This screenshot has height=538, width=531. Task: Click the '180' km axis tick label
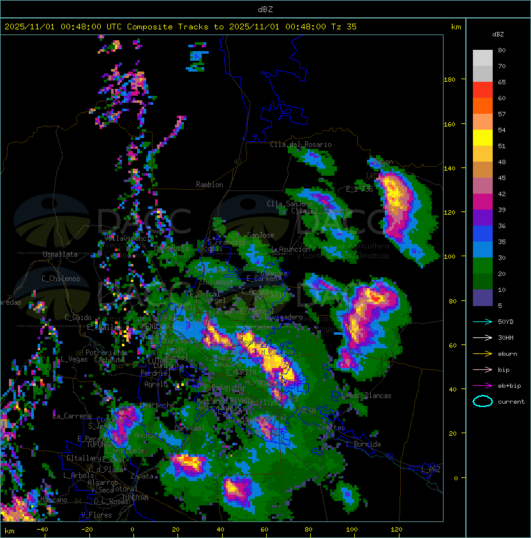[x=449, y=80]
